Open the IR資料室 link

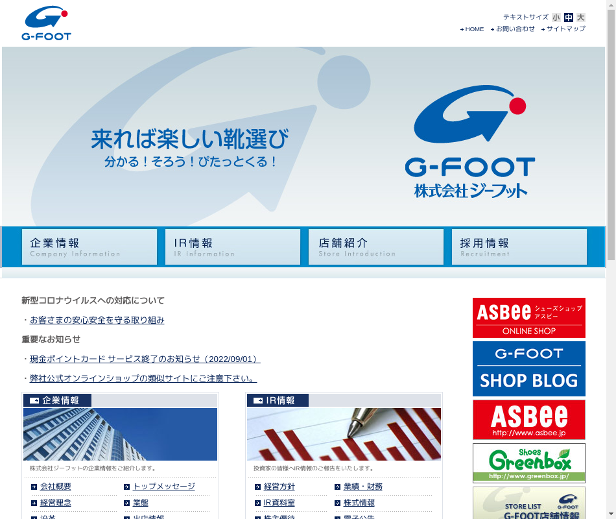click(x=279, y=503)
